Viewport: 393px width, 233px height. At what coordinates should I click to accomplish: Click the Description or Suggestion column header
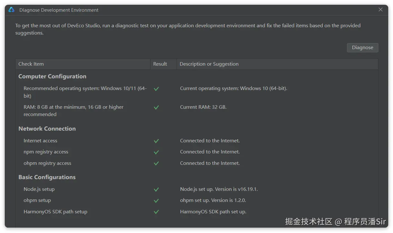pyautogui.click(x=209, y=64)
